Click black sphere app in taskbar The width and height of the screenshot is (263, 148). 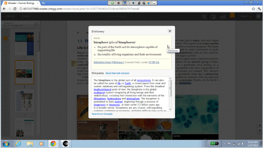pyautogui.click(x=66, y=144)
